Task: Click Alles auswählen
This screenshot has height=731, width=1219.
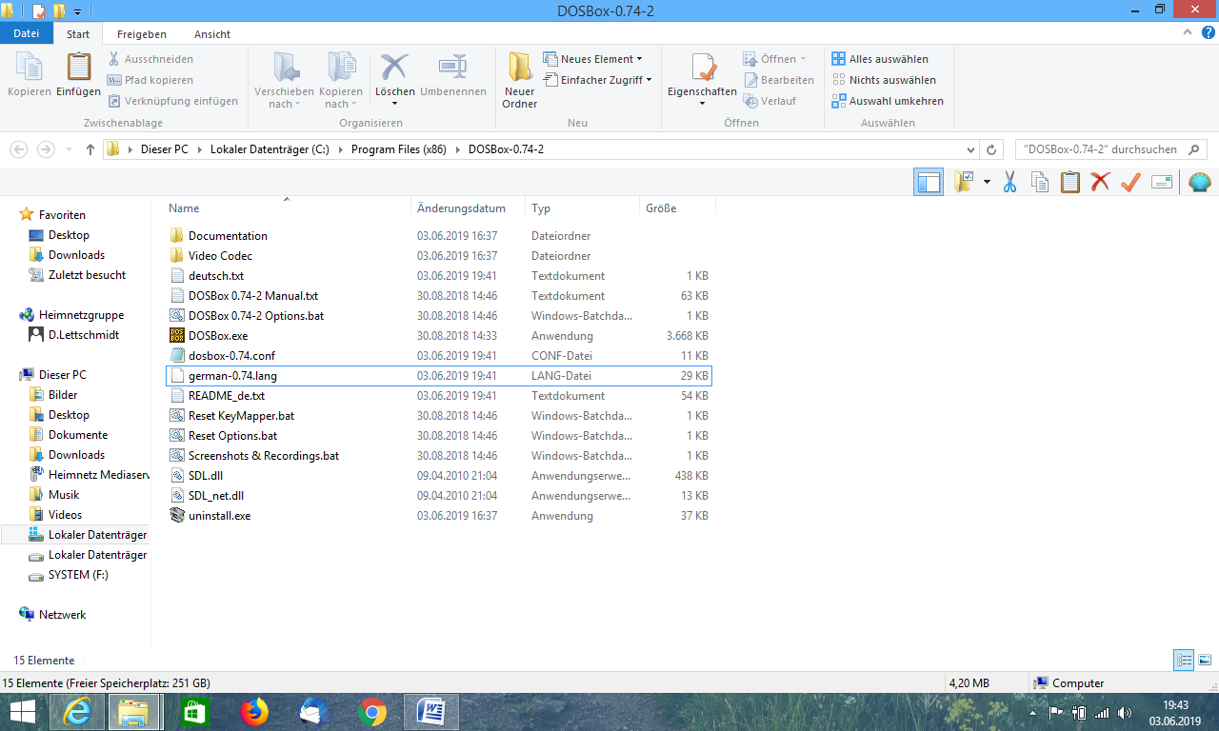Action: point(880,59)
